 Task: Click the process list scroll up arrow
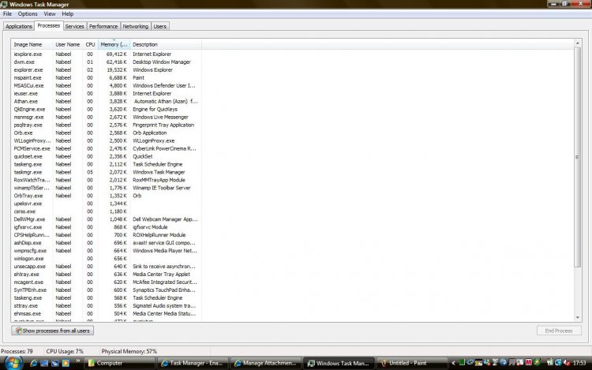click(x=577, y=43)
